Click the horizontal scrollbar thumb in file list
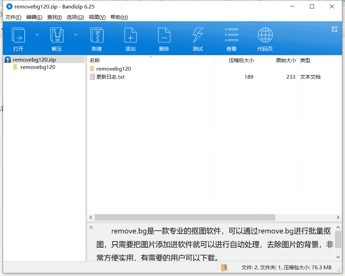345x276 pixels. 185,217
